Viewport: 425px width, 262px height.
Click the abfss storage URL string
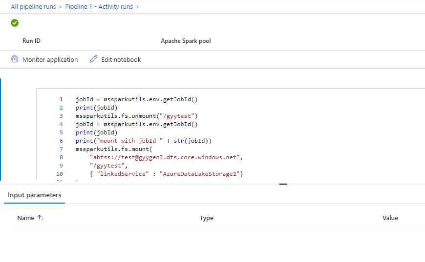tap(166, 157)
